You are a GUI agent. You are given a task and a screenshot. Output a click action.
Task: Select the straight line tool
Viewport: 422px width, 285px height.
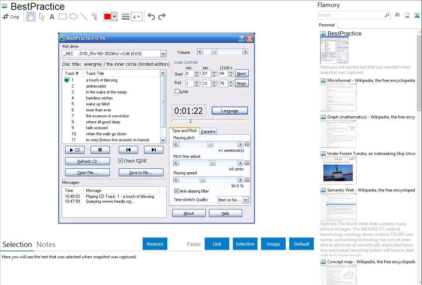click(84, 17)
